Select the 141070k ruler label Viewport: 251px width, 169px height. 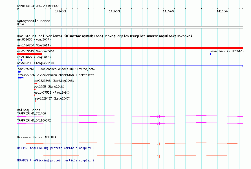pos(169,11)
